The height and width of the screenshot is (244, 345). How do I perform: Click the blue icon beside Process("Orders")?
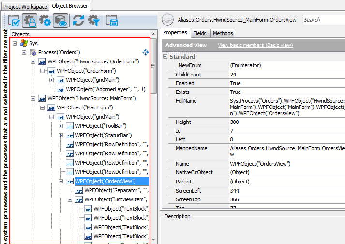click(x=145, y=52)
